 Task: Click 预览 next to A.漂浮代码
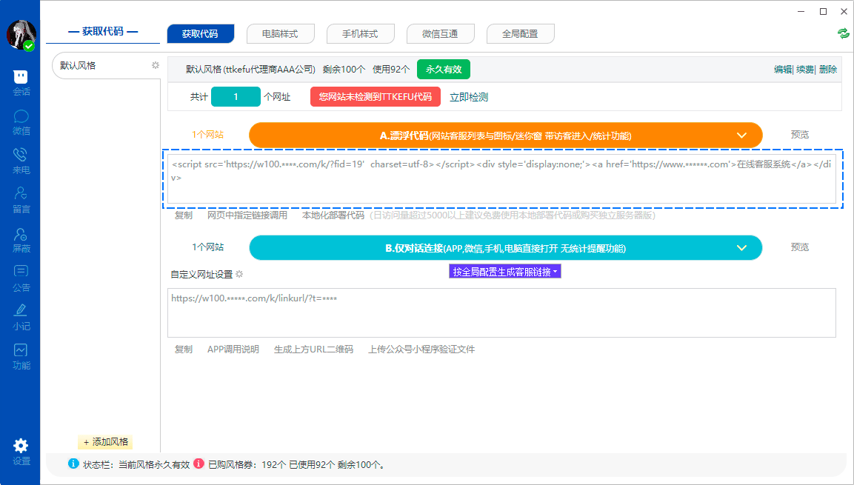[799, 135]
